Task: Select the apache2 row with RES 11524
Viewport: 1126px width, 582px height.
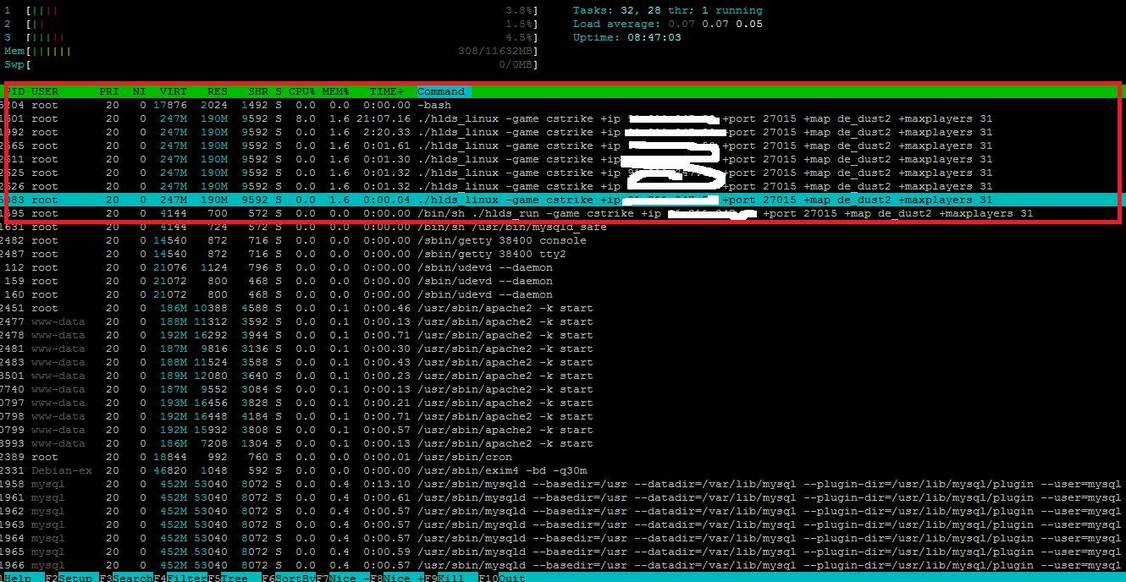Action: click(x=563, y=362)
